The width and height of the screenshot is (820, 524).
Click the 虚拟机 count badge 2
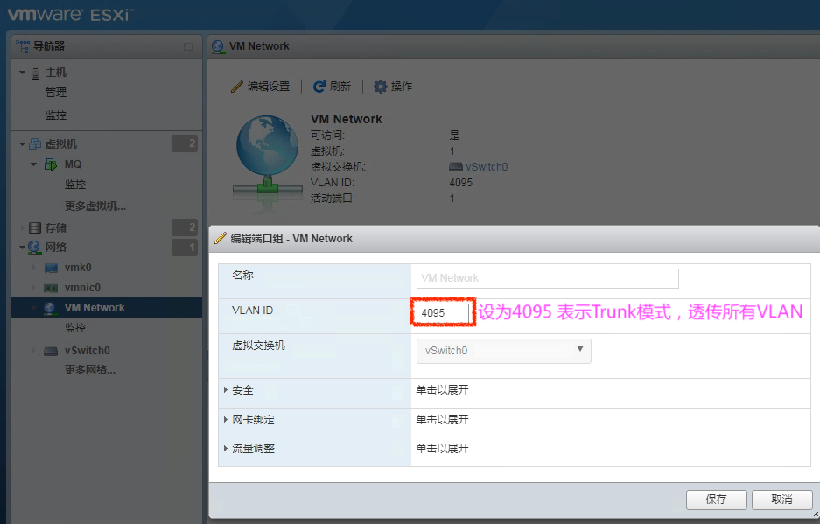pyautogui.click(x=185, y=143)
